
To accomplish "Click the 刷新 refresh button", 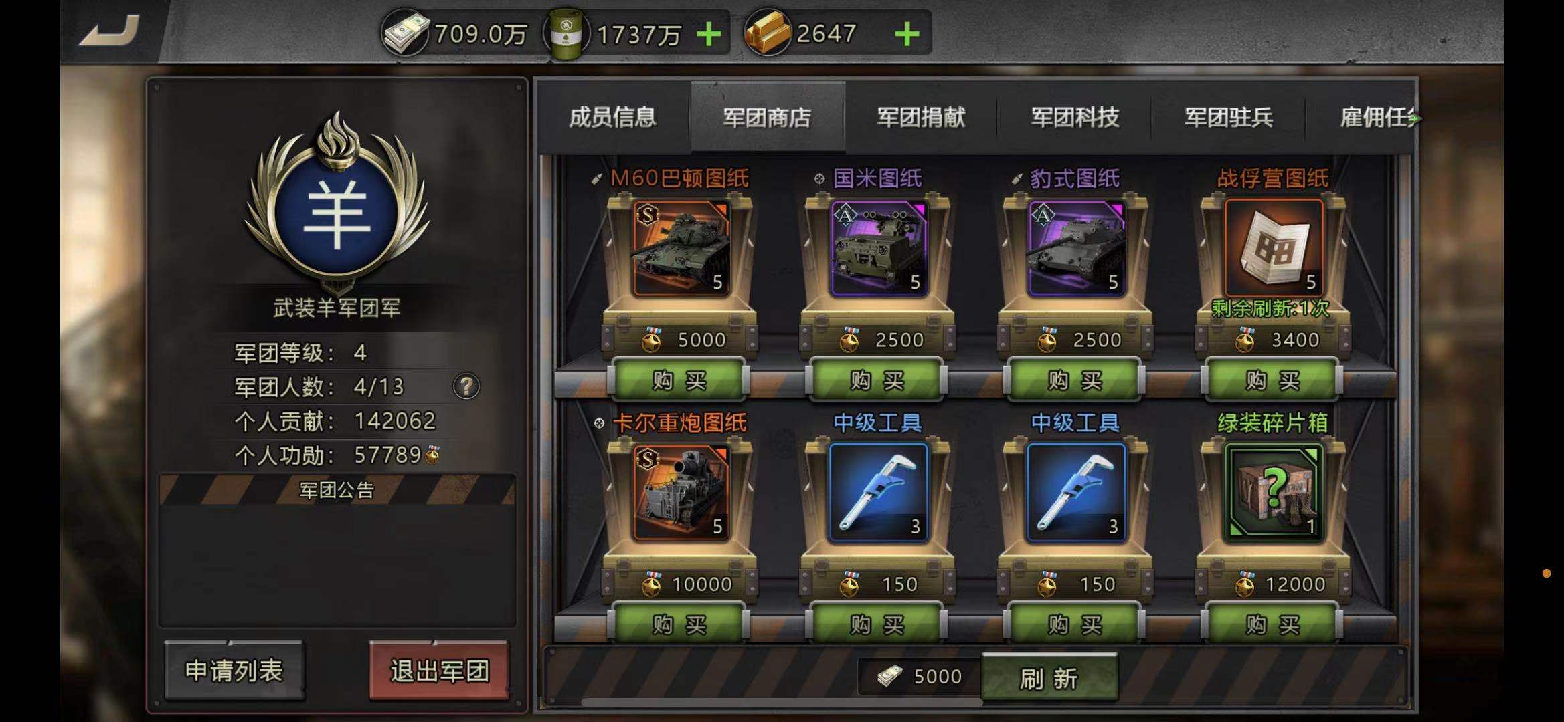I will coord(1049,678).
